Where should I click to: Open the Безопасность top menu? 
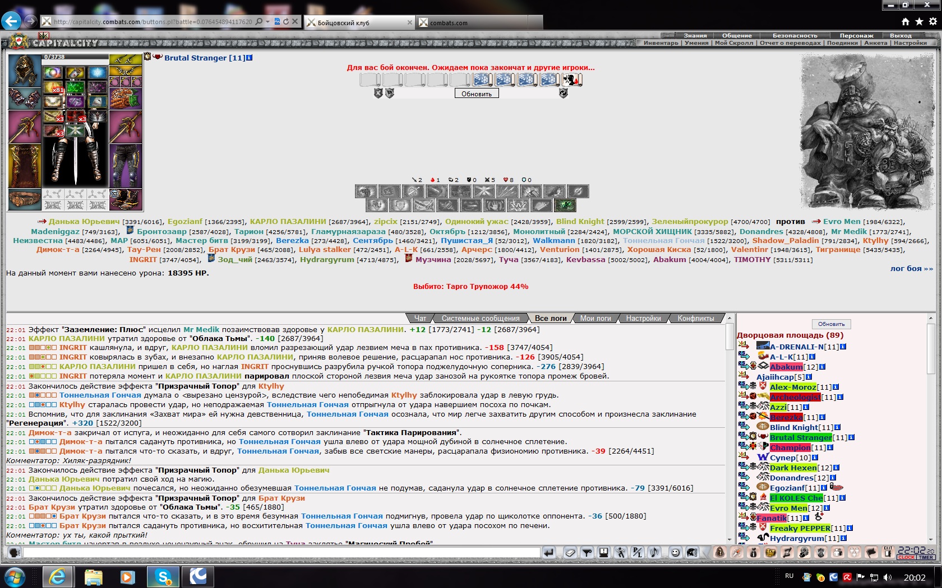(795, 35)
